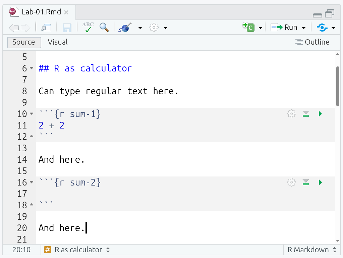Open the R Markdown file type selector
The width and height of the screenshot is (343, 258).
[x=311, y=250]
